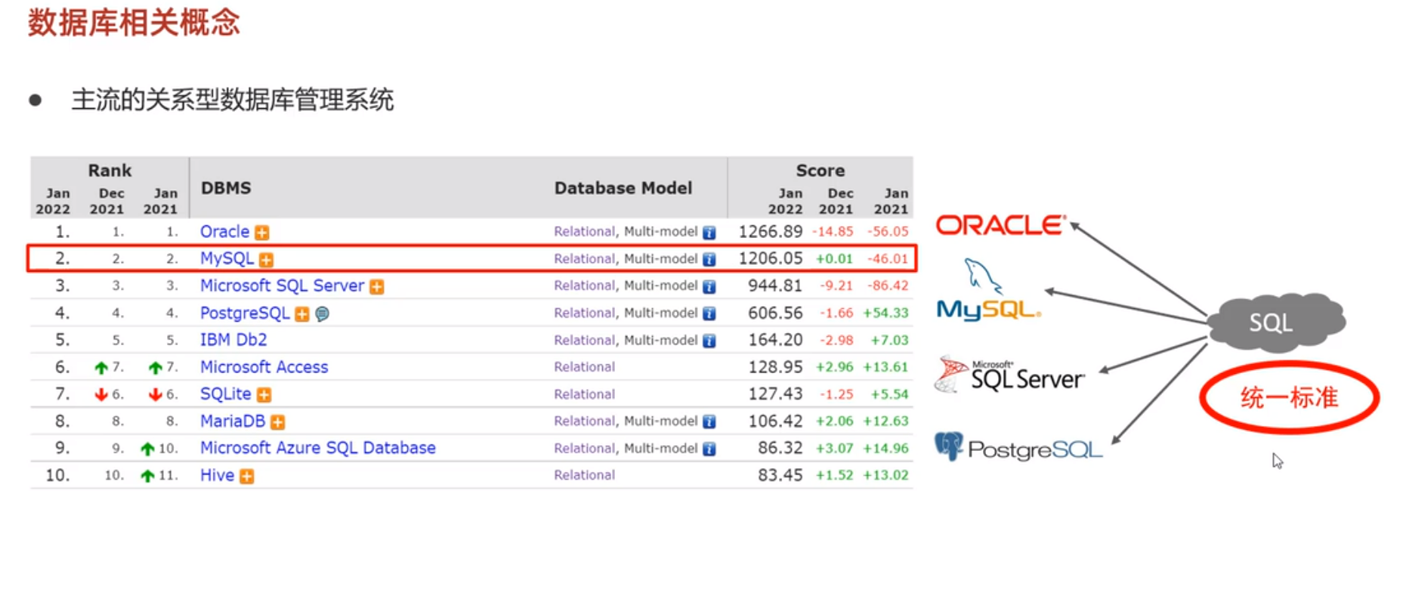Click the orange plus icon next to MariaDB
The image size is (1403, 602).
278,422
